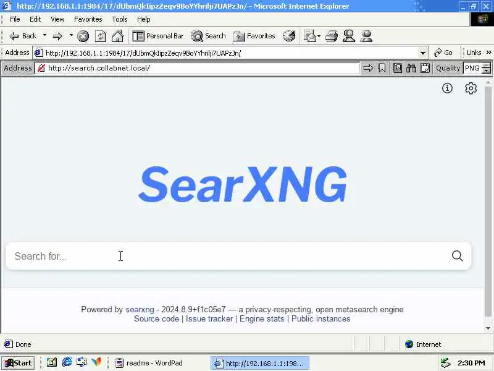Image resolution: width=494 pixels, height=371 pixels.
Task: Click the colorful butterfly quick launch icon
Action: coord(96,362)
